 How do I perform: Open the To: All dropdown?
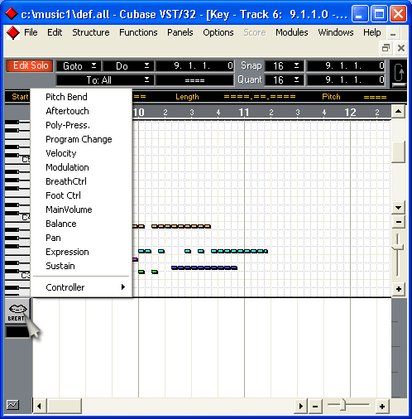(x=105, y=80)
